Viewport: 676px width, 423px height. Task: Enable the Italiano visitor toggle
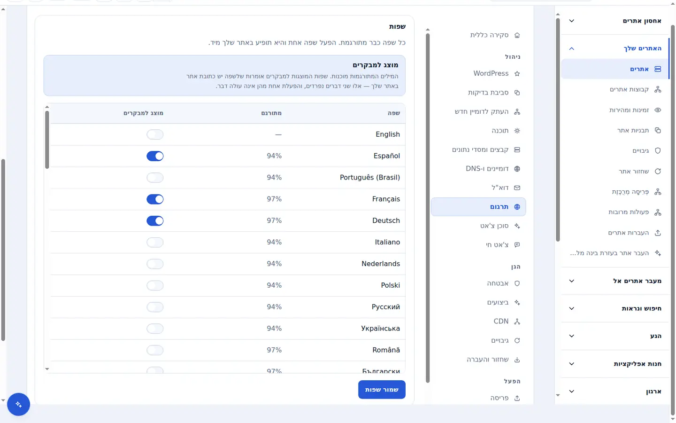[155, 243]
